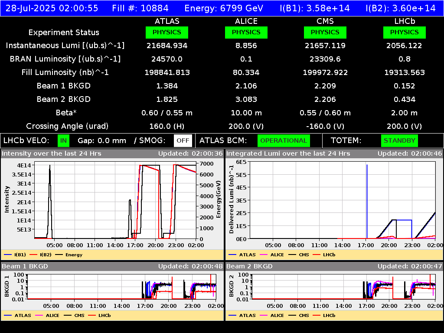Select ALICE fill luminosity value 80.334
Screen dimensions: 444x333
[246, 72]
